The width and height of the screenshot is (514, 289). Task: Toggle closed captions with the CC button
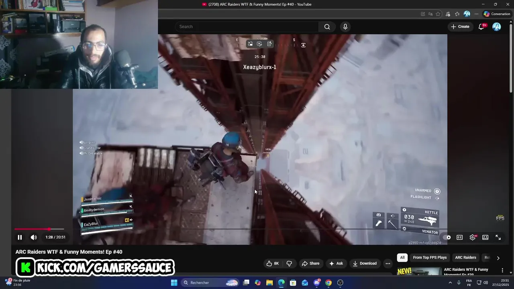click(x=460, y=237)
